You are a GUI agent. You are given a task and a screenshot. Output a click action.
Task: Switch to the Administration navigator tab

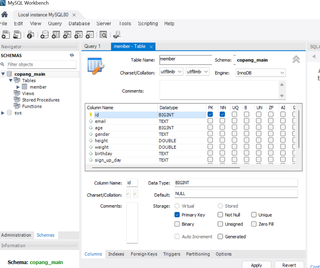click(16, 235)
